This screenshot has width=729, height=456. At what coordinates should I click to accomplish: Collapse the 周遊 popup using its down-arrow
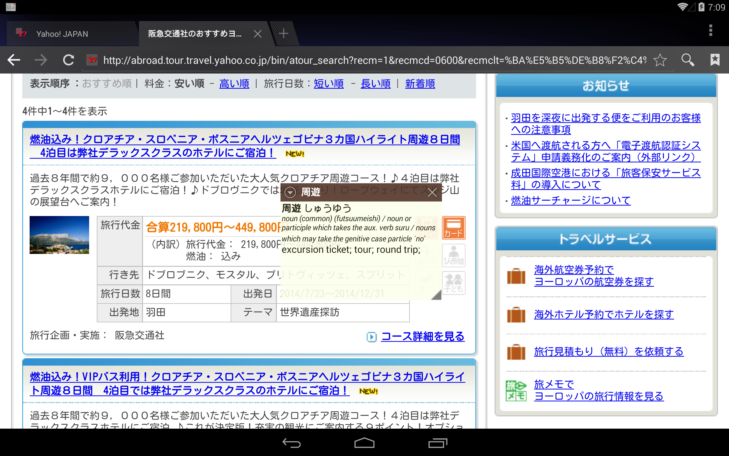point(290,192)
